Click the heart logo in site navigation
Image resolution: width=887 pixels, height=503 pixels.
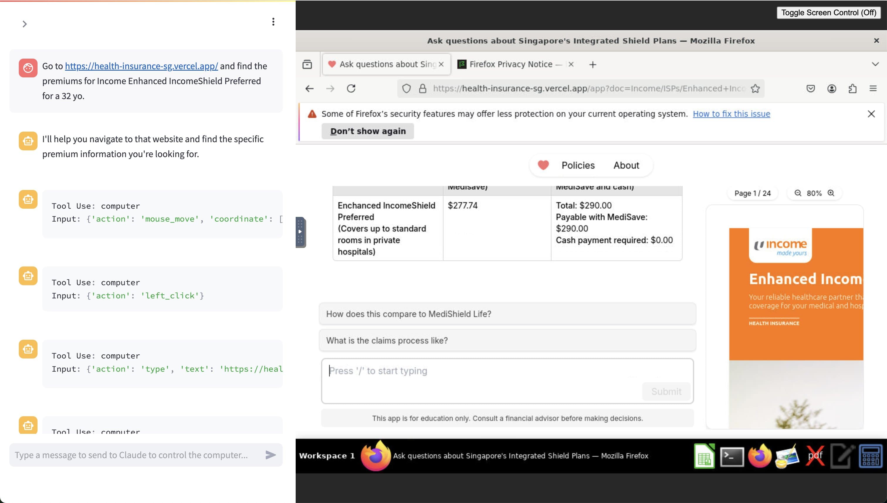click(543, 165)
